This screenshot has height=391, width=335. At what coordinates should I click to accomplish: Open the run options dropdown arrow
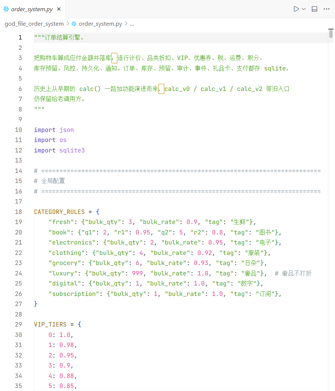tap(304, 9)
